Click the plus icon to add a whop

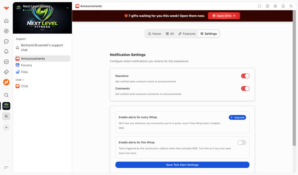tap(6, 127)
